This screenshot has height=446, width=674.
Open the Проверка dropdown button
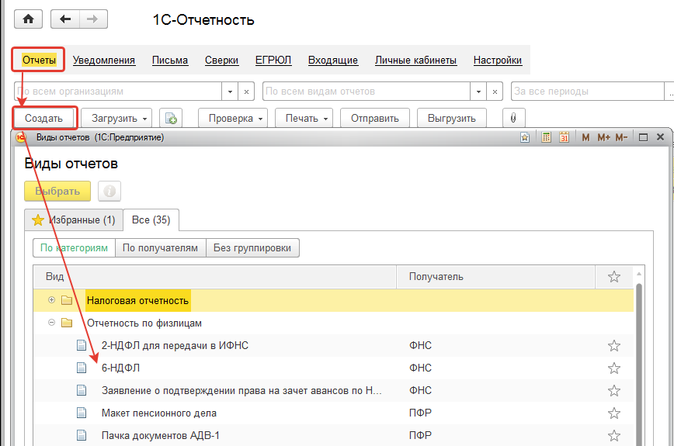[x=232, y=118]
